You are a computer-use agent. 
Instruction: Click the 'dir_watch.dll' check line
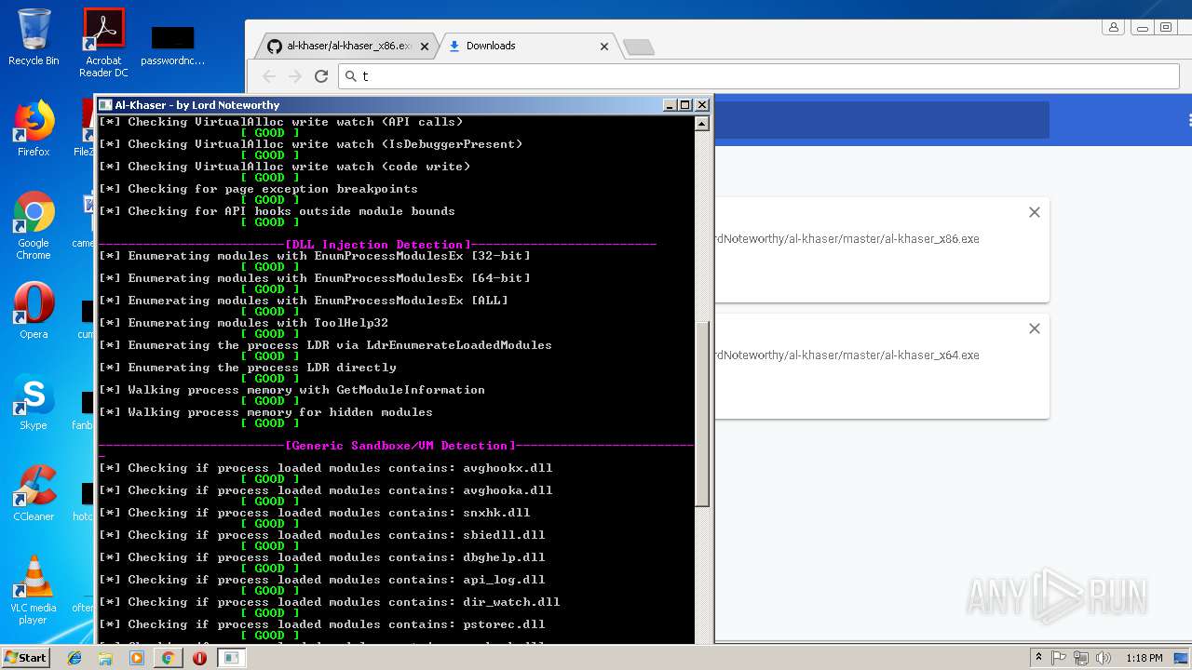click(329, 602)
